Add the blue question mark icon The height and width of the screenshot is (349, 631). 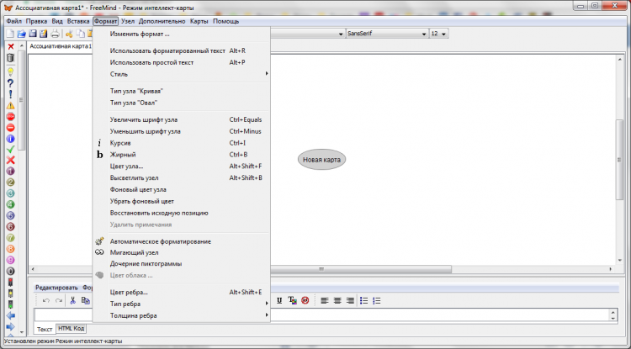(x=11, y=83)
